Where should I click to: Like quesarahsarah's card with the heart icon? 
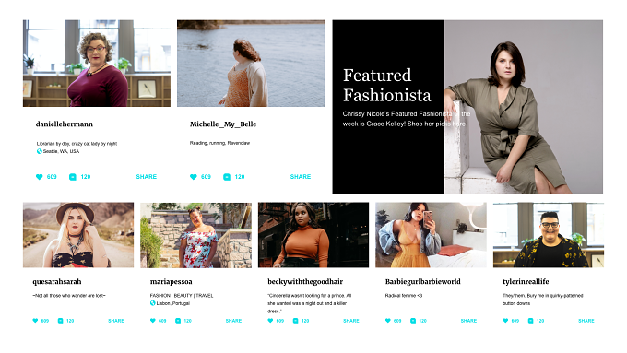click(x=35, y=321)
